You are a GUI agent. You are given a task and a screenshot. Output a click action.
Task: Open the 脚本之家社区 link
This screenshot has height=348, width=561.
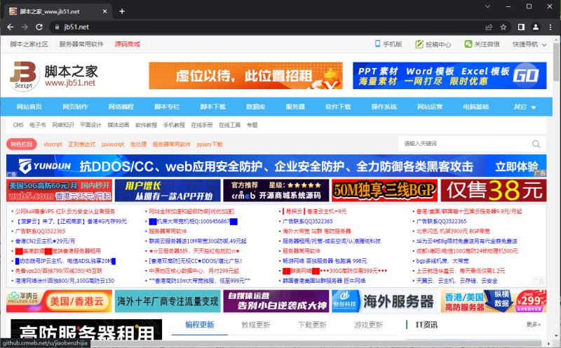point(29,44)
